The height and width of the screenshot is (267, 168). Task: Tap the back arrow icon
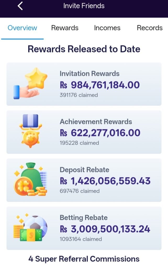coord(20,6)
